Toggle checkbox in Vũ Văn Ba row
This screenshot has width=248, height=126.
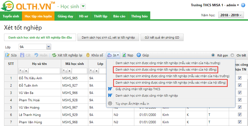[240, 92]
